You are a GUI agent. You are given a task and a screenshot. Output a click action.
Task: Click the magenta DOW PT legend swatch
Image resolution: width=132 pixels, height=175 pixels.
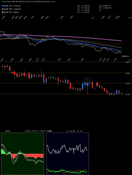[x=3, y=12]
